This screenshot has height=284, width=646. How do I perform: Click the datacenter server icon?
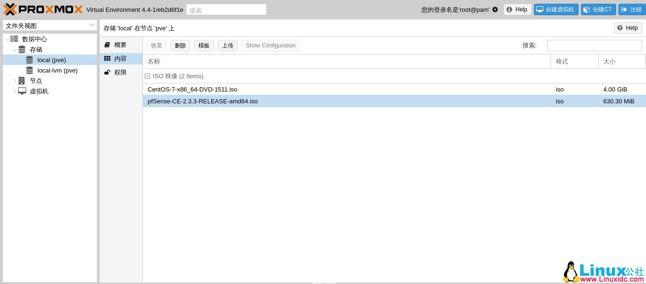pyautogui.click(x=14, y=39)
